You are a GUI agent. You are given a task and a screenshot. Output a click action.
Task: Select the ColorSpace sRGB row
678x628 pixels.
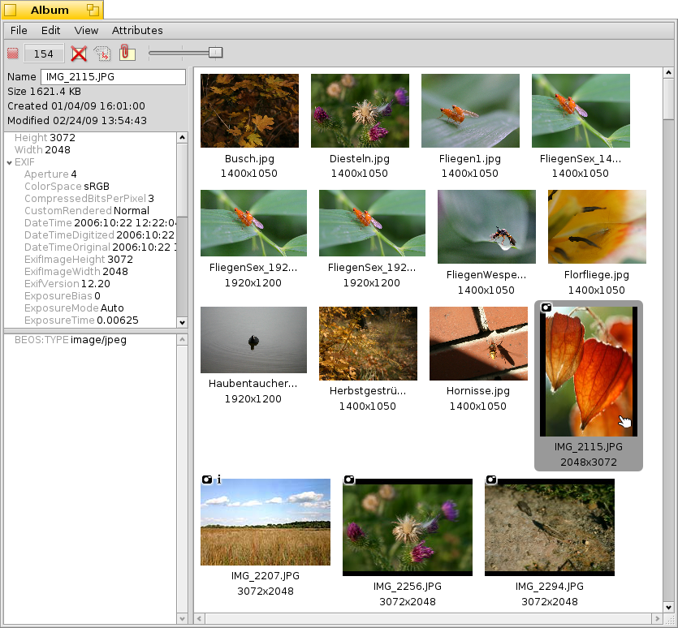point(67,187)
